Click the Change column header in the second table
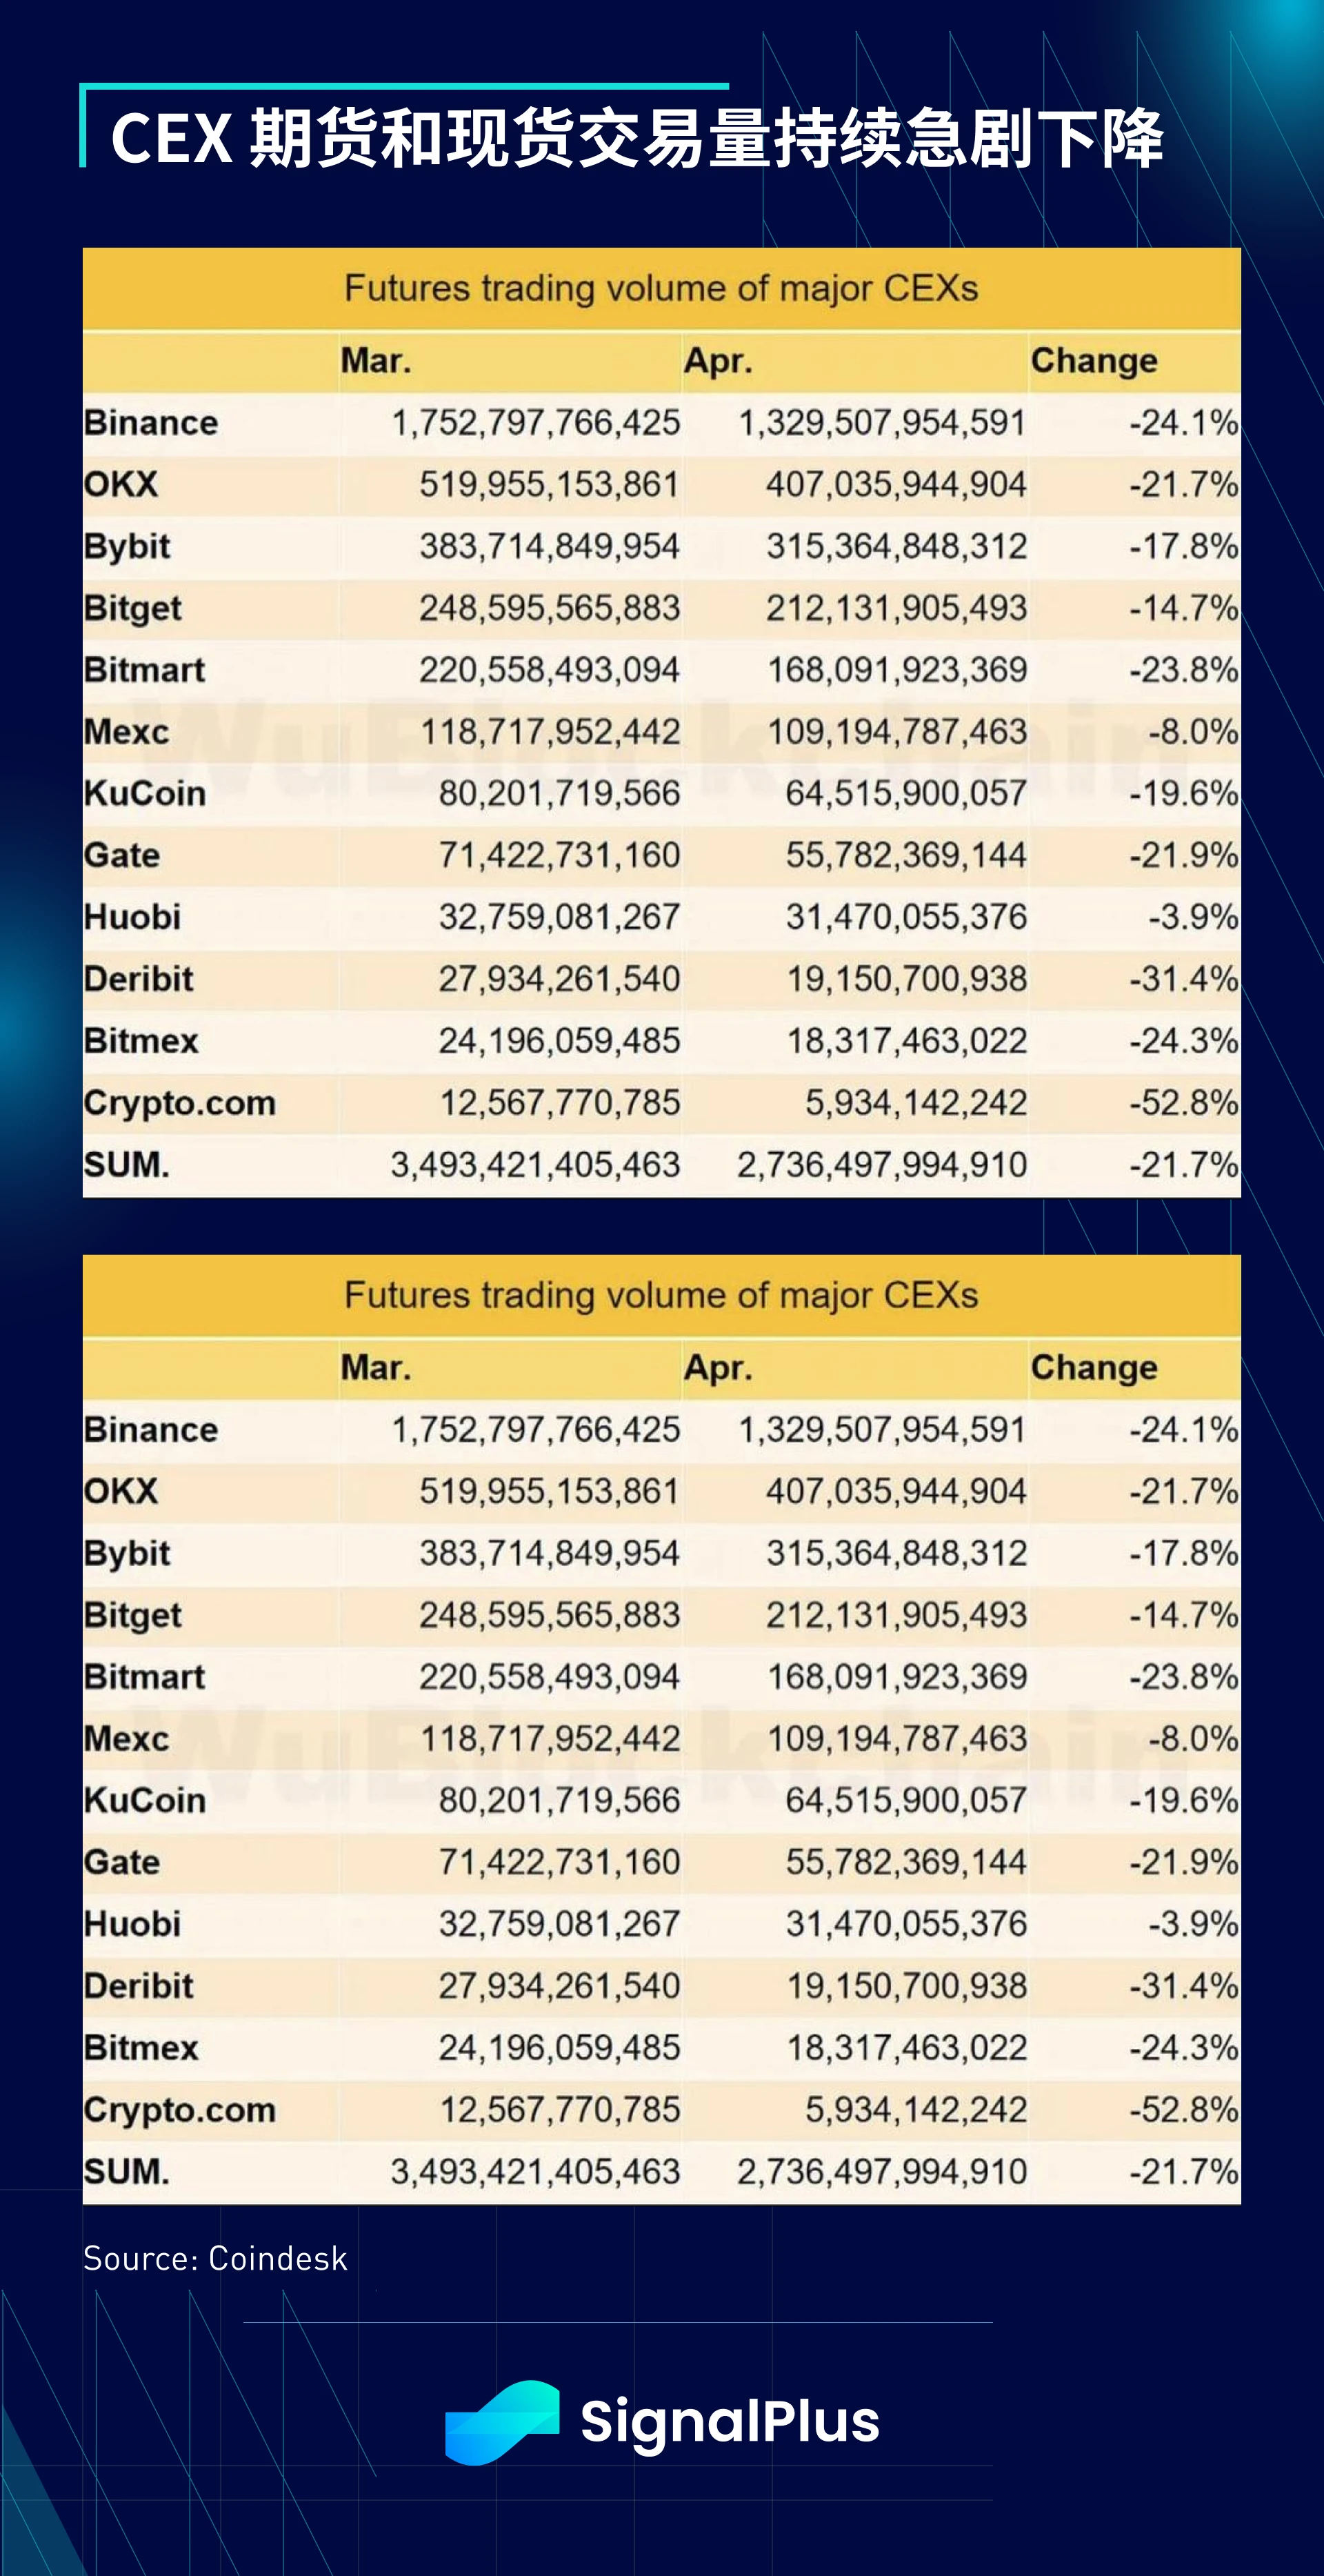The height and width of the screenshot is (2576, 1324). (x=1094, y=1368)
